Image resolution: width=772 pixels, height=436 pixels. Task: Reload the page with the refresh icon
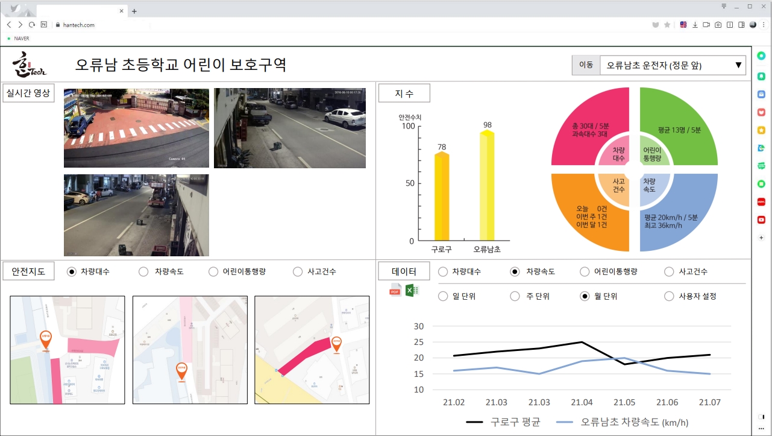(32, 25)
